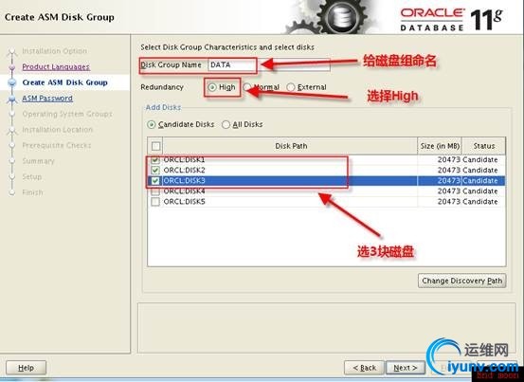This screenshot has width=524, height=382.
Task: Click the Finish step in sidebar
Action: pos(32,192)
